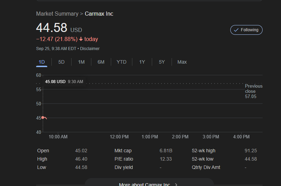The width and height of the screenshot is (281, 186).
Task: Click the Previous close 57.05 label
Action: tap(253, 91)
